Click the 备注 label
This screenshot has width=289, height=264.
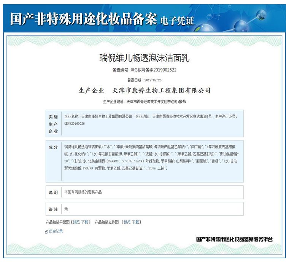pyautogui.click(x=53, y=209)
